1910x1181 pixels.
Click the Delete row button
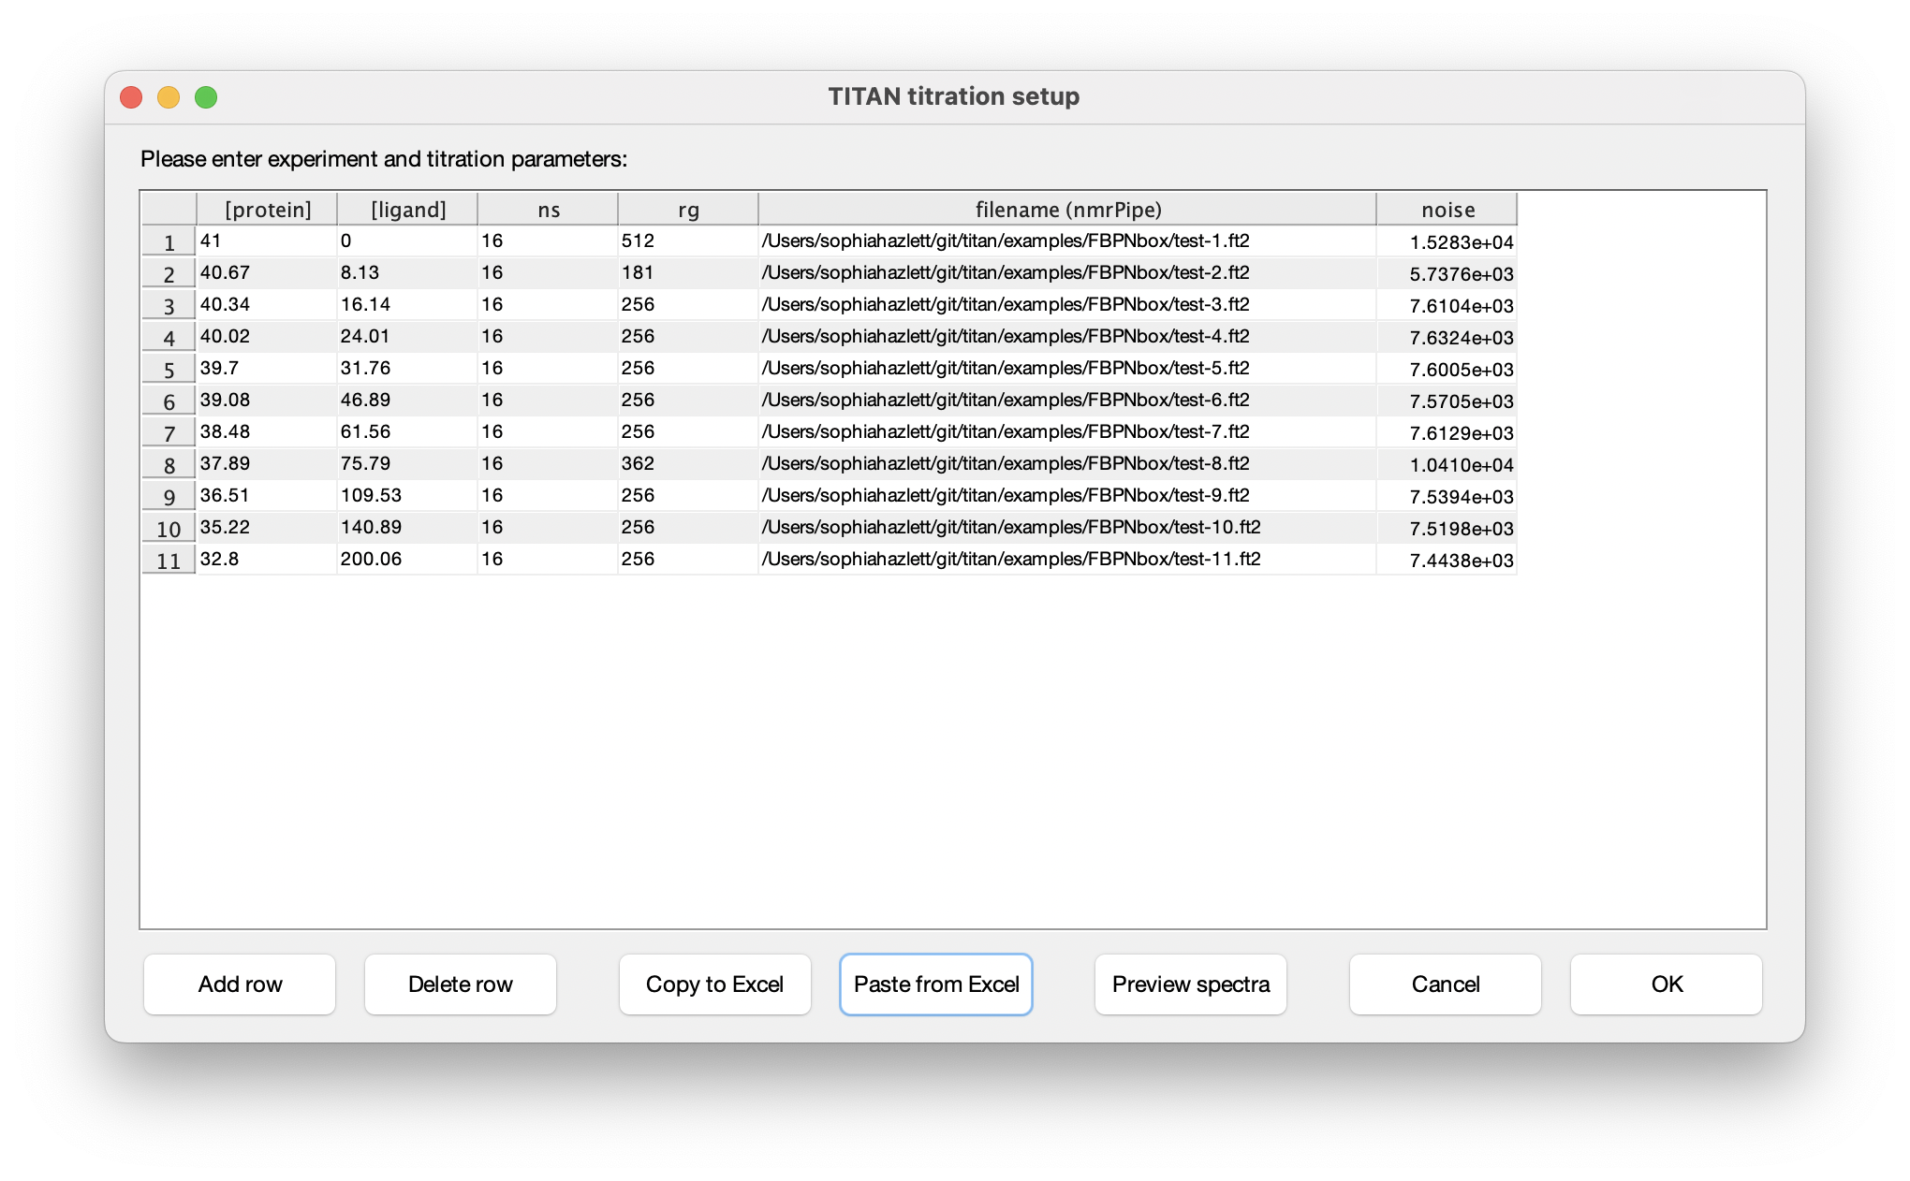pos(461,984)
